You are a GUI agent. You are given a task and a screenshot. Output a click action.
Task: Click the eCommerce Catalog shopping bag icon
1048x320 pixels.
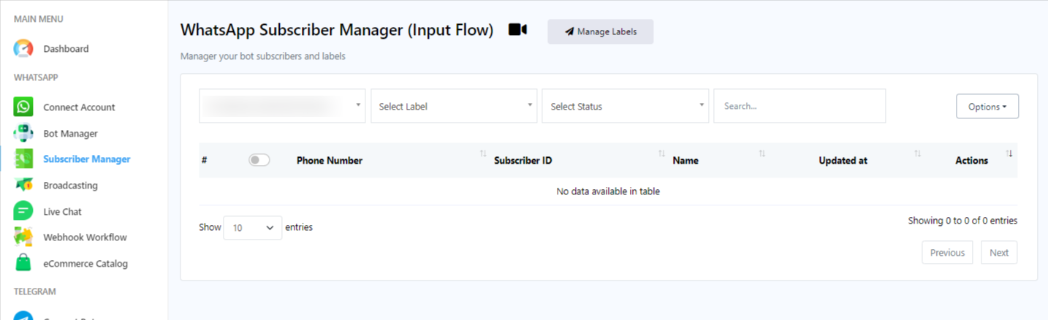23,263
